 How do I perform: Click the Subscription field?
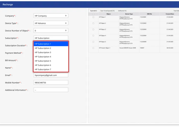click(51, 38)
